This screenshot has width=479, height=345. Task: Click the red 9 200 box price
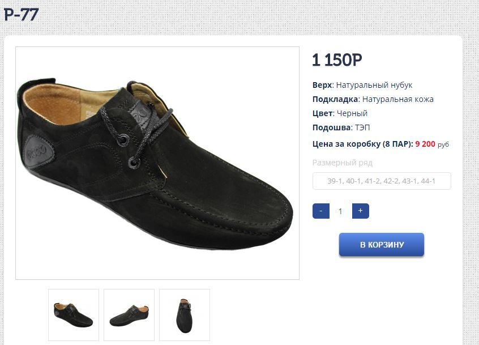click(425, 144)
